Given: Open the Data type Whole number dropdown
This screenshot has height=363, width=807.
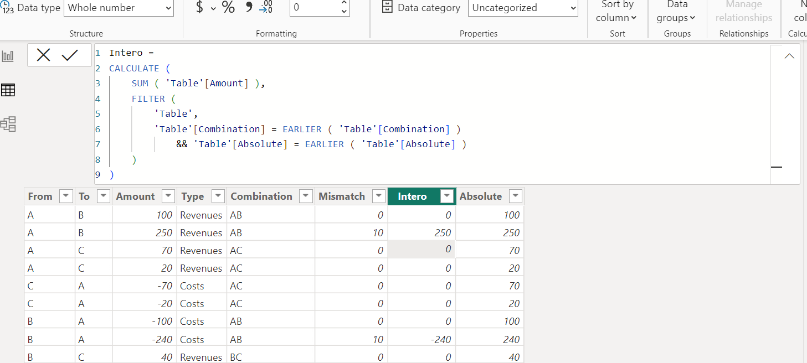Looking at the screenshot, I should point(119,8).
